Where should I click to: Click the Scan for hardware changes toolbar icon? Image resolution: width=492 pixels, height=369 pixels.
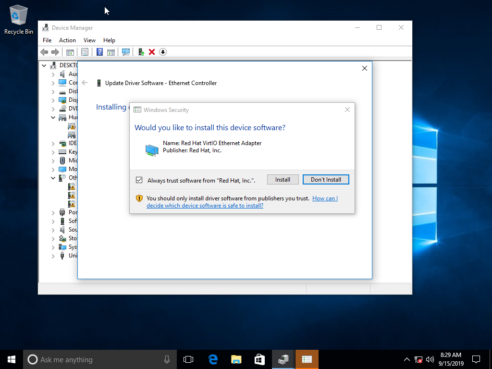pyautogui.click(x=126, y=52)
